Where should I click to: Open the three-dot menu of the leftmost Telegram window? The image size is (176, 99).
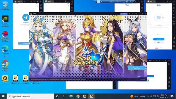(24, 2)
